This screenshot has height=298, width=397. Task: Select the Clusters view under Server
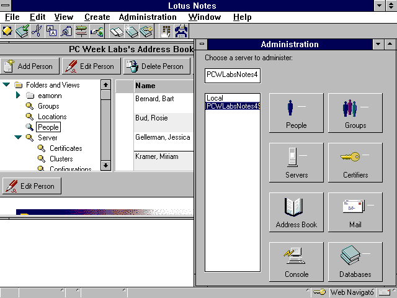[61, 159]
